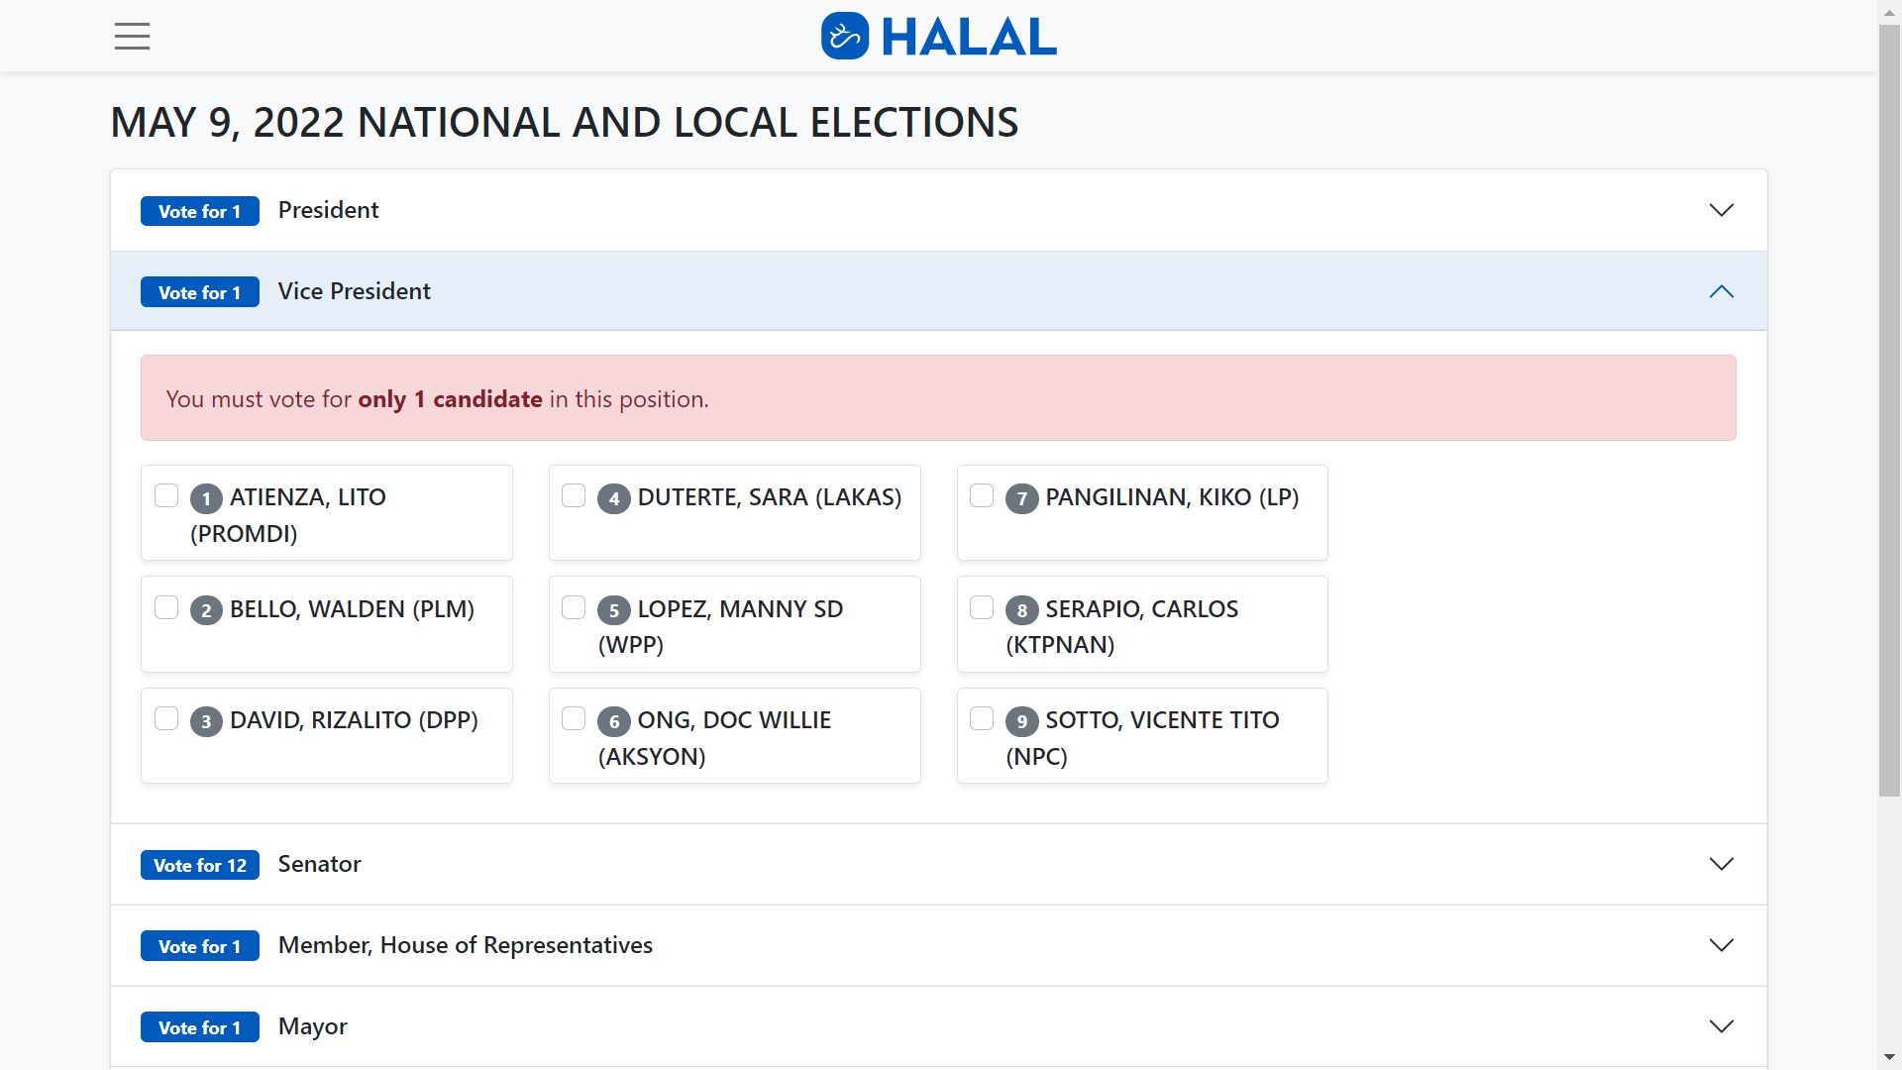This screenshot has height=1070, width=1902.
Task: Expand the Senator section
Action: click(x=1722, y=864)
